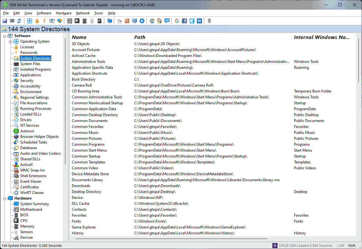The height and width of the screenshot is (249, 362).
Task: Open options via the gear icon
Action: [x=142, y=21]
